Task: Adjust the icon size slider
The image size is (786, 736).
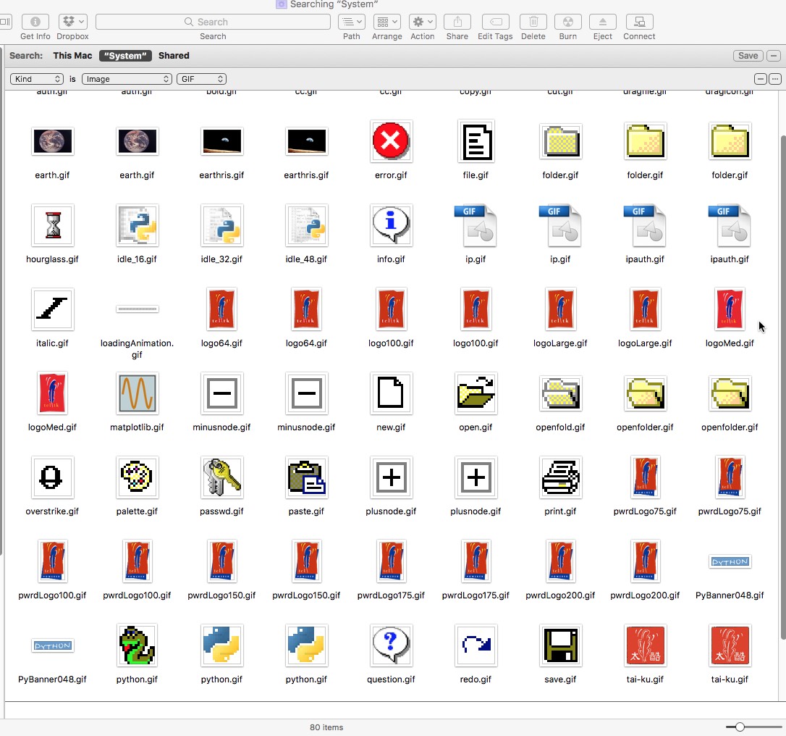Action: tap(740, 727)
